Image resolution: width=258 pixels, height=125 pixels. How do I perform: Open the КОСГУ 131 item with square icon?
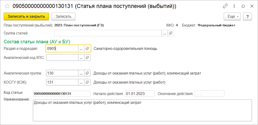point(87,82)
